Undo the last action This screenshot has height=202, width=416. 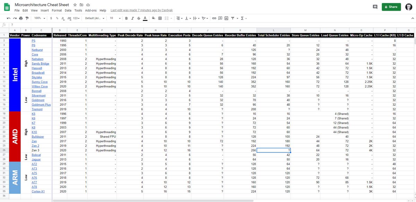[x=8, y=18]
